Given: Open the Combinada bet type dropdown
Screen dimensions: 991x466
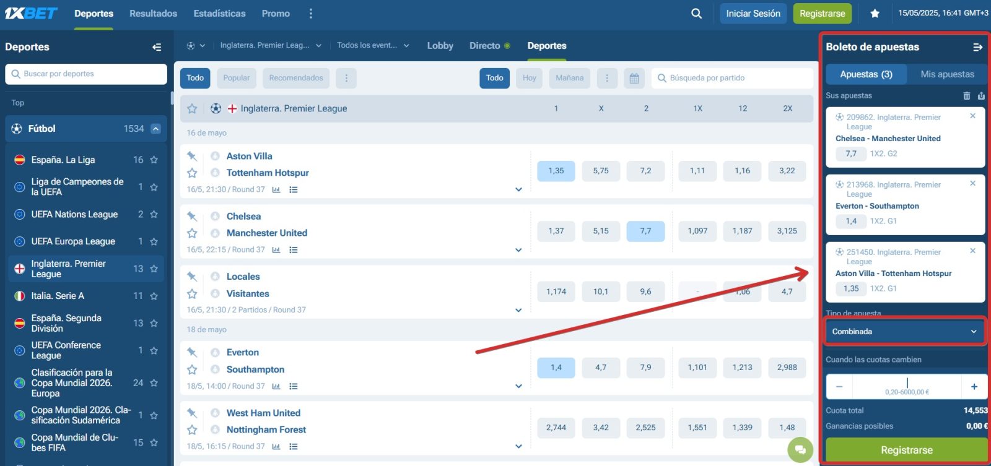Looking at the screenshot, I should click(x=905, y=332).
